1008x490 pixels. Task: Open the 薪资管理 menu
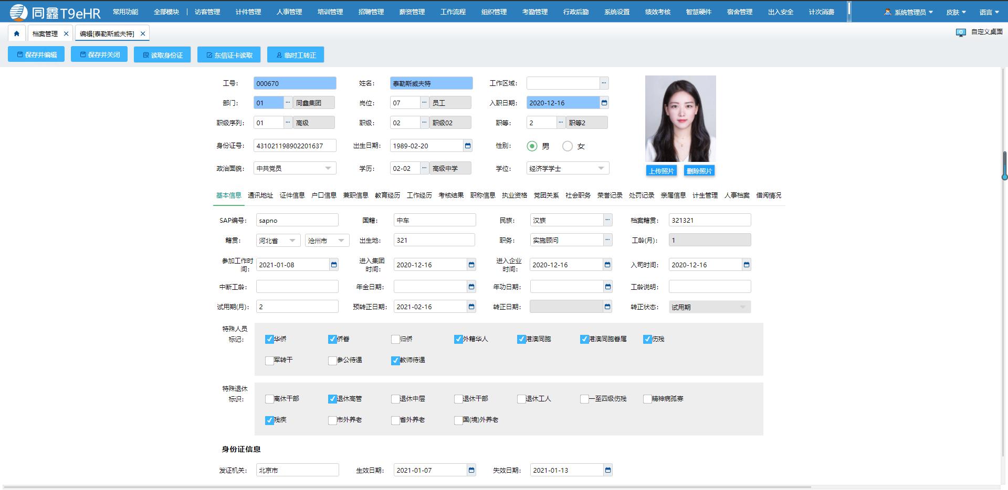point(411,11)
